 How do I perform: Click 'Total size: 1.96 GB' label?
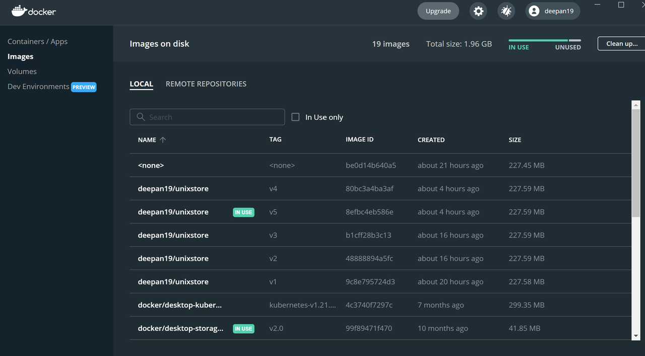[459, 44]
